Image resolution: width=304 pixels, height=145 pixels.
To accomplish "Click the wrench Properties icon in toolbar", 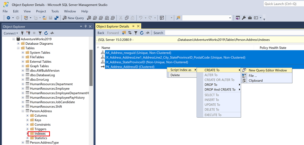I will [244, 18].
